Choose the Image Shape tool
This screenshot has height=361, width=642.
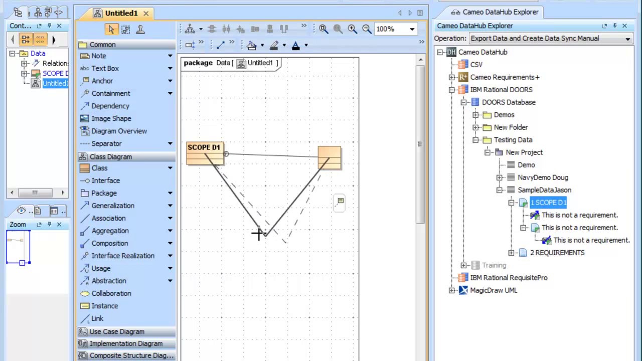click(111, 118)
